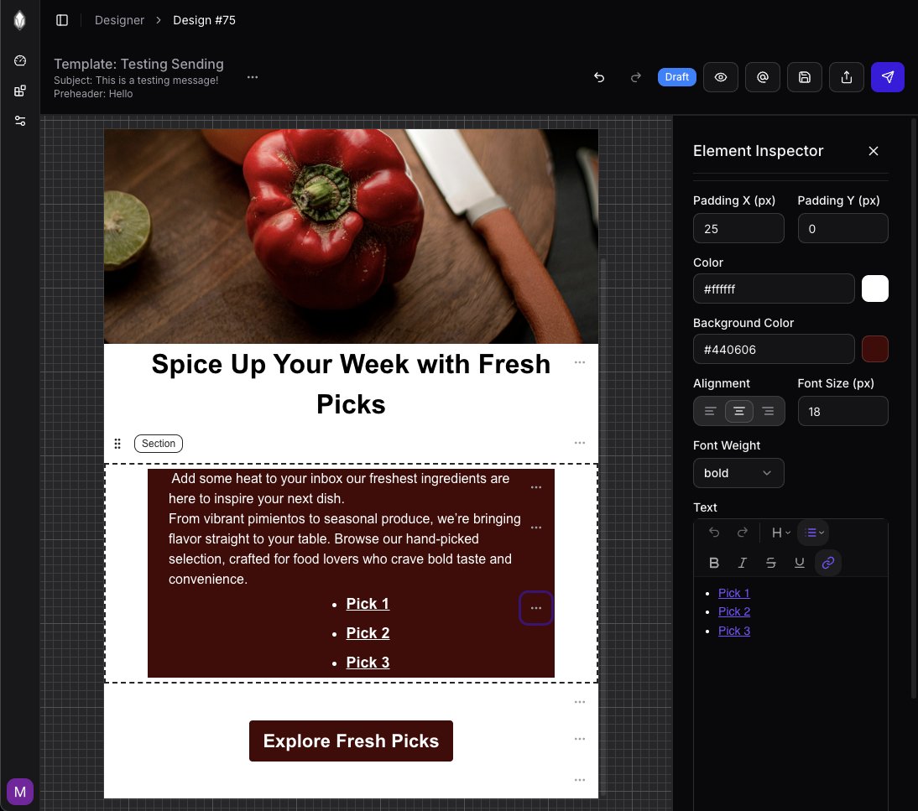Click the Explore Fresh Picks button
Image resolution: width=918 pixels, height=811 pixels.
(351, 741)
